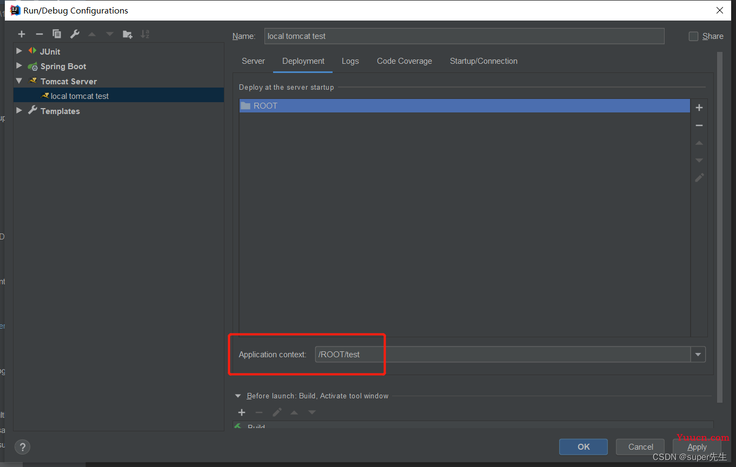Image resolution: width=736 pixels, height=467 pixels.
Task: Sort configurations alphabetically
Action: click(145, 34)
